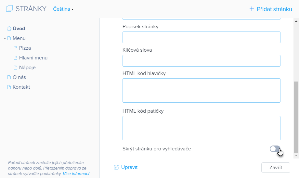
Task: Click into the Klíčová slova field
Action: (201, 61)
